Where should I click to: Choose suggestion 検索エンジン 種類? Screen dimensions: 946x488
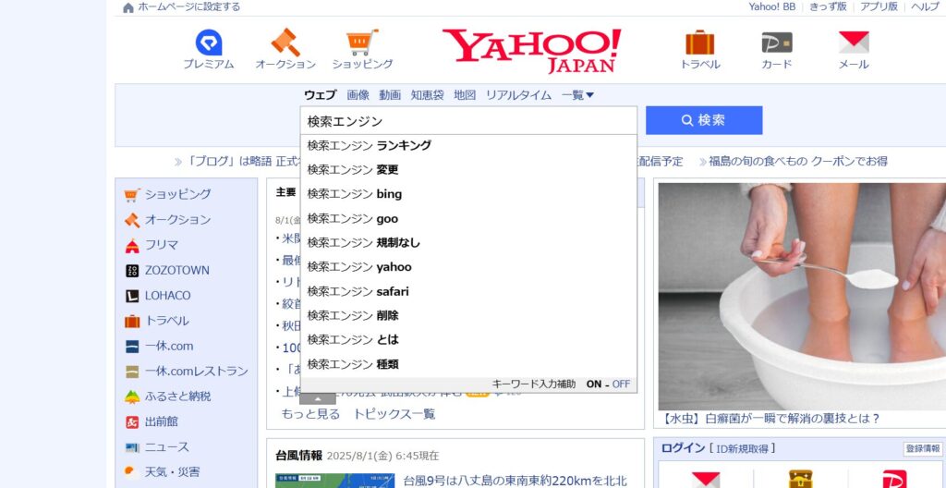pyautogui.click(x=468, y=364)
